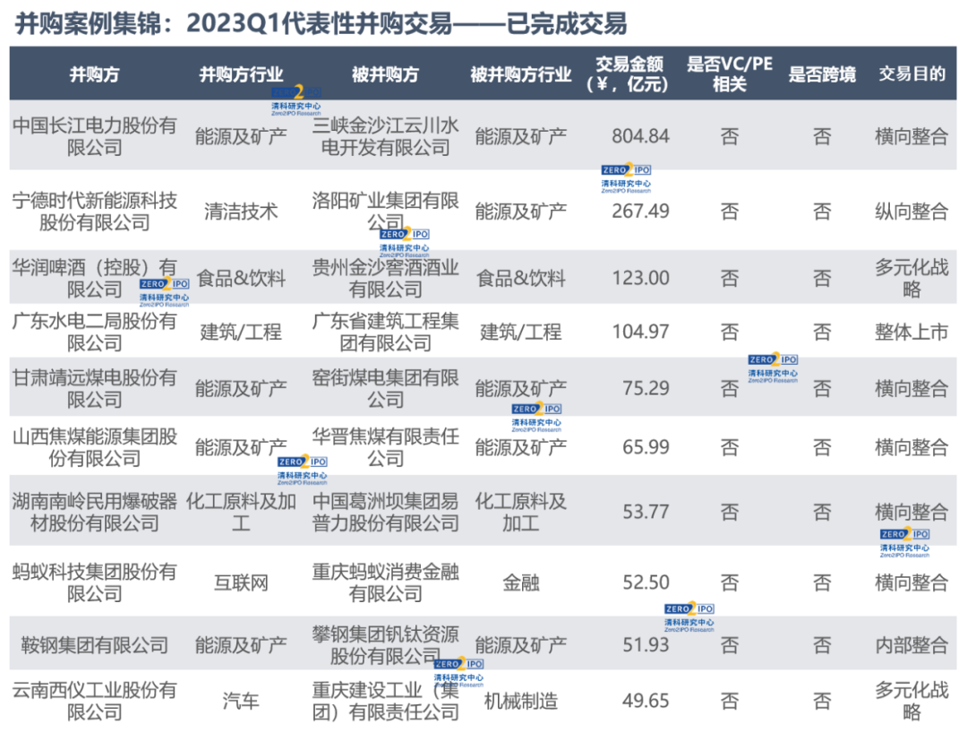Click the "被并购方行业" column header

click(521, 74)
